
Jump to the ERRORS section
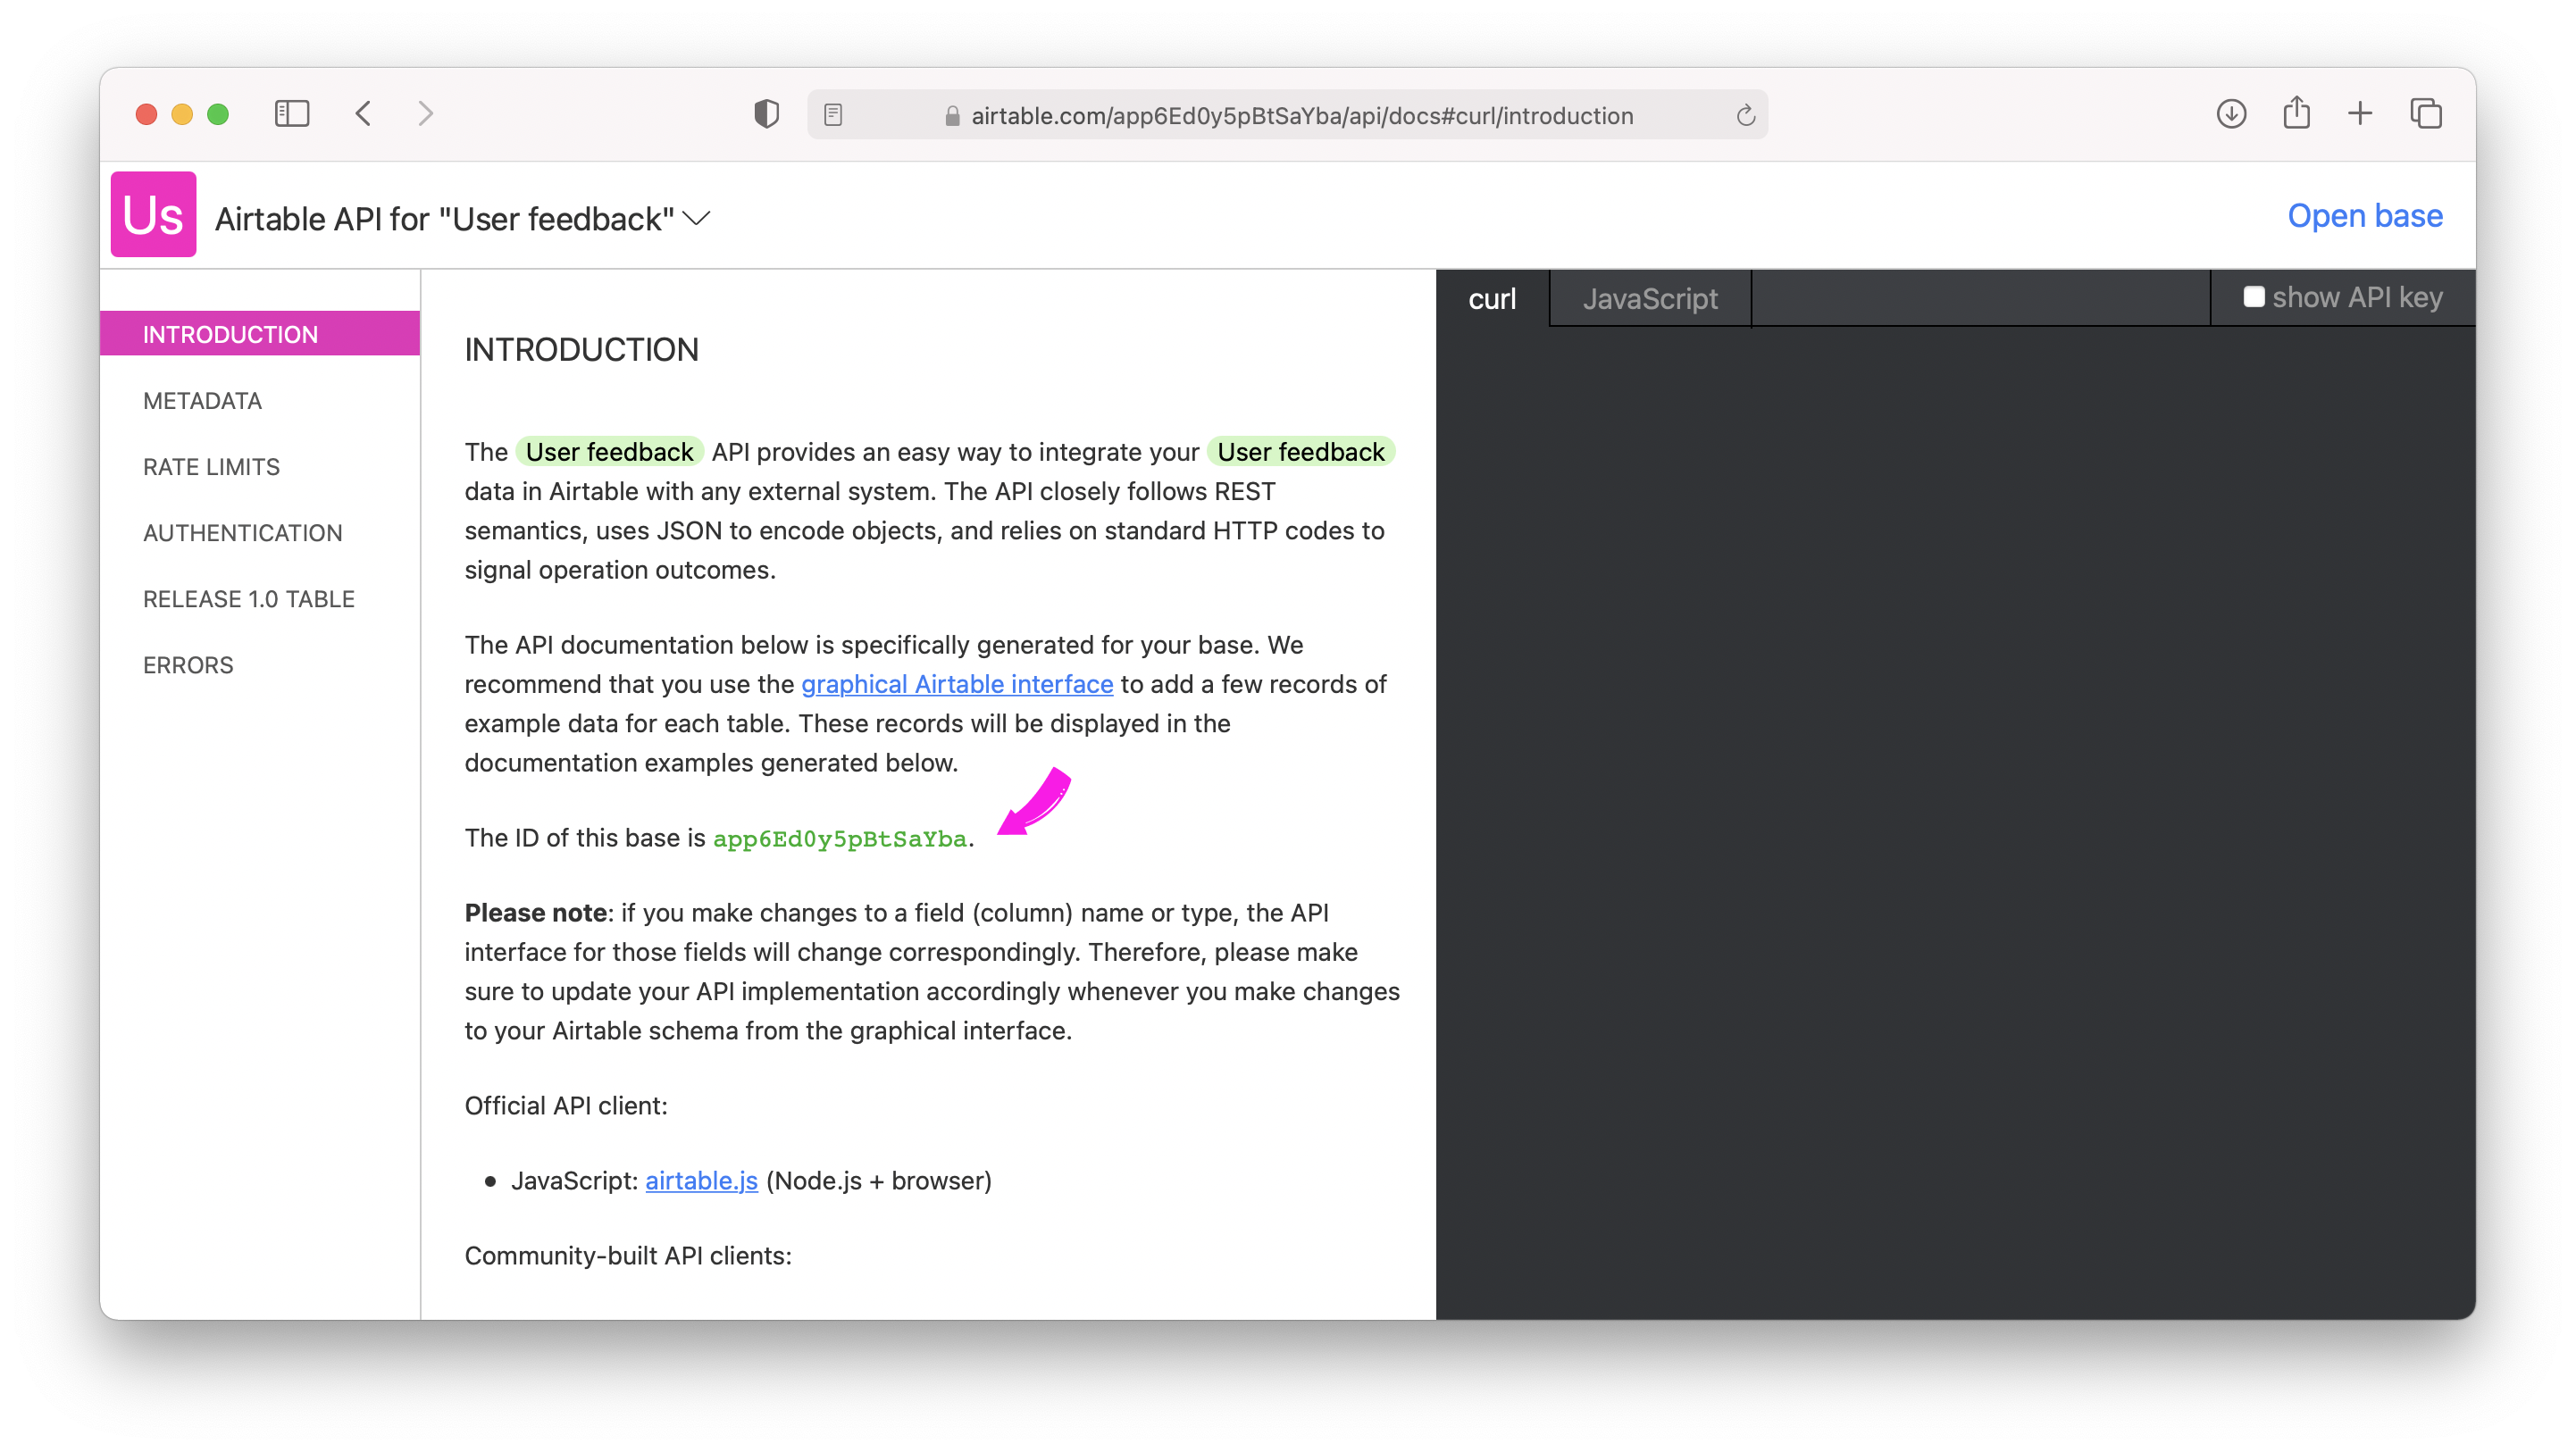pos(188,665)
